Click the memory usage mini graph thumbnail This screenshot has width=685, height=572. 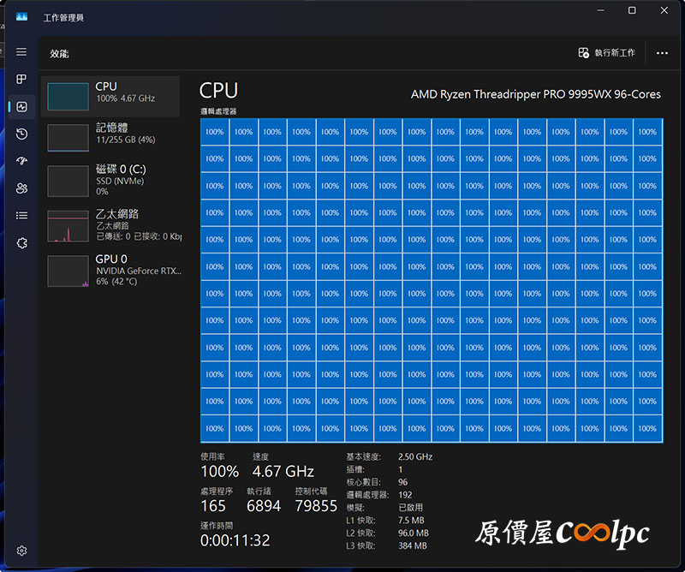pos(68,138)
